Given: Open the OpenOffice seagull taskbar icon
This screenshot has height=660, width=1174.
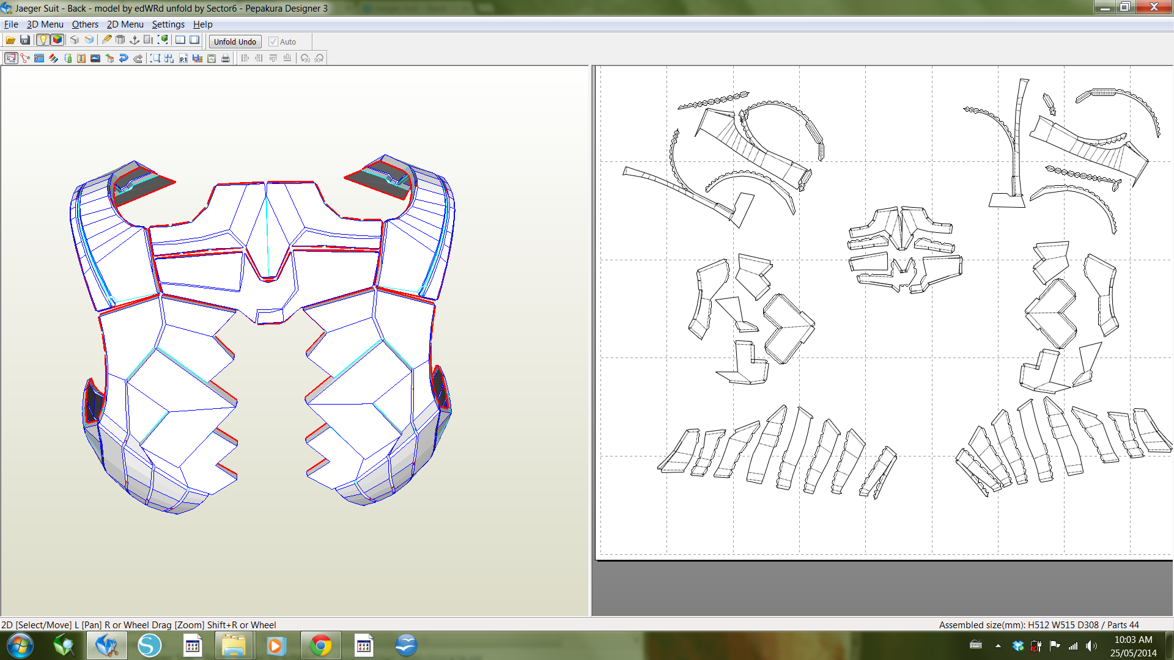Looking at the screenshot, I should 406,645.
